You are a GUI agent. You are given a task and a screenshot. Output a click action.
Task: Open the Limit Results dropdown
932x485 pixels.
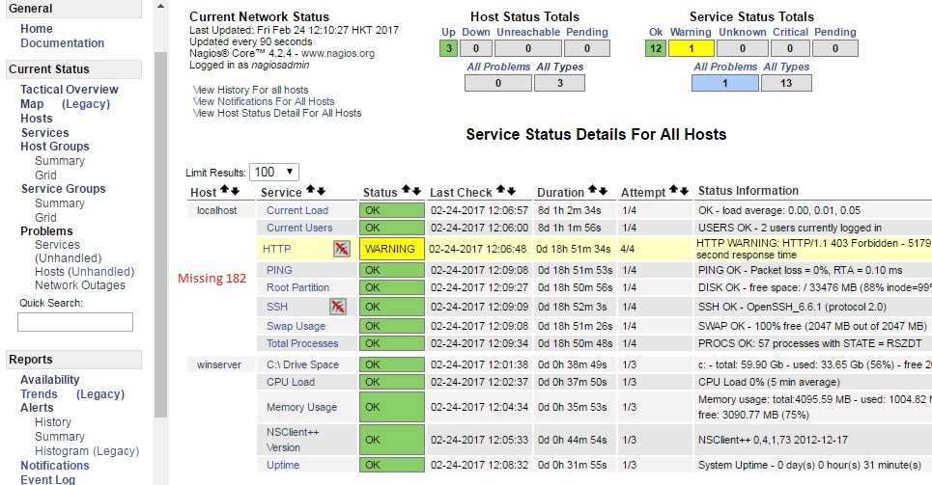pyautogui.click(x=273, y=172)
